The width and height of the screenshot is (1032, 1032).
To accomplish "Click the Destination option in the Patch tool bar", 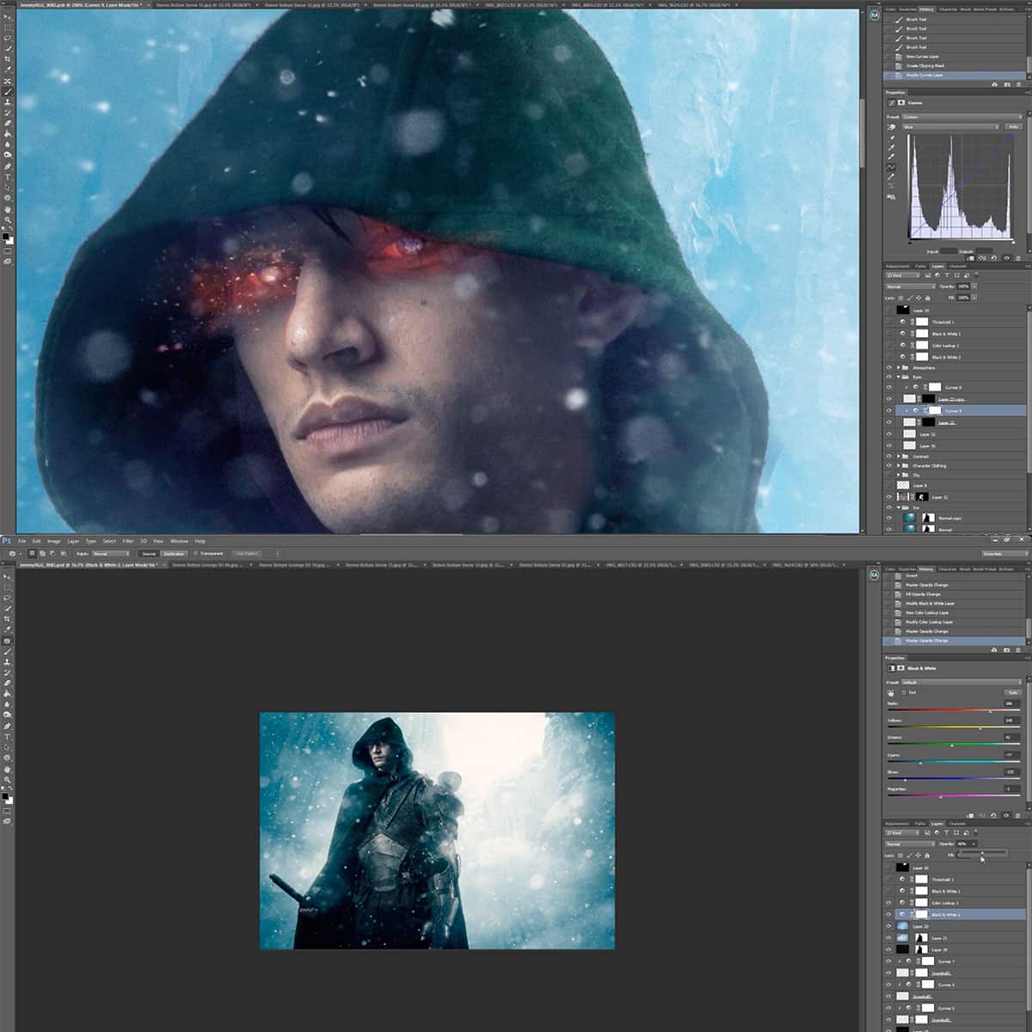I will (x=175, y=551).
